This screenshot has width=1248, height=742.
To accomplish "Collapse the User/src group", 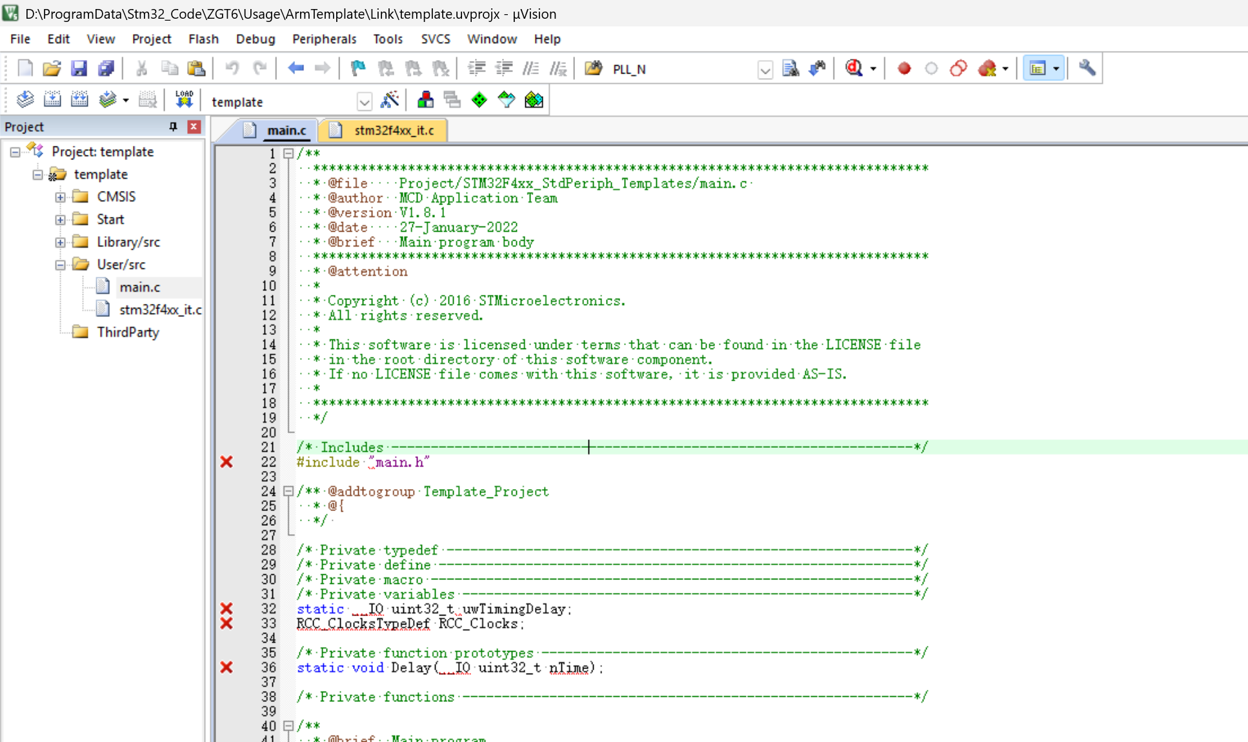I will [60, 265].
